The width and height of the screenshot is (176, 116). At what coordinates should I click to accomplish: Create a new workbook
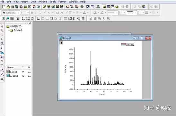pyautogui.click(x=13, y=7)
